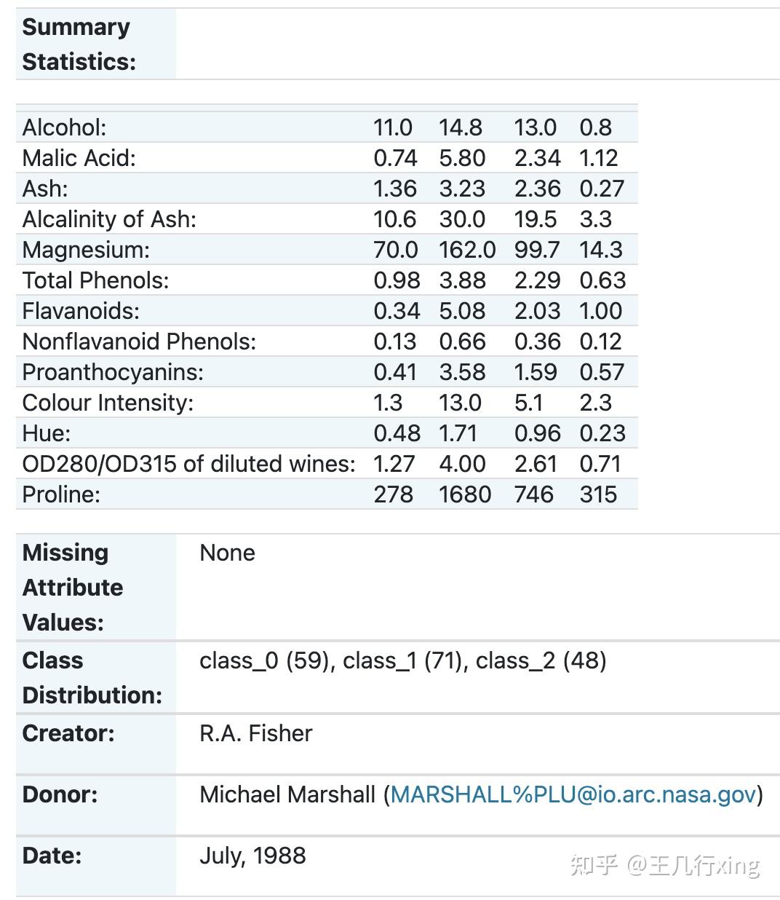780x900 pixels.
Task: Click the Magnesium value 162.0
Action: click(x=466, y=250)
